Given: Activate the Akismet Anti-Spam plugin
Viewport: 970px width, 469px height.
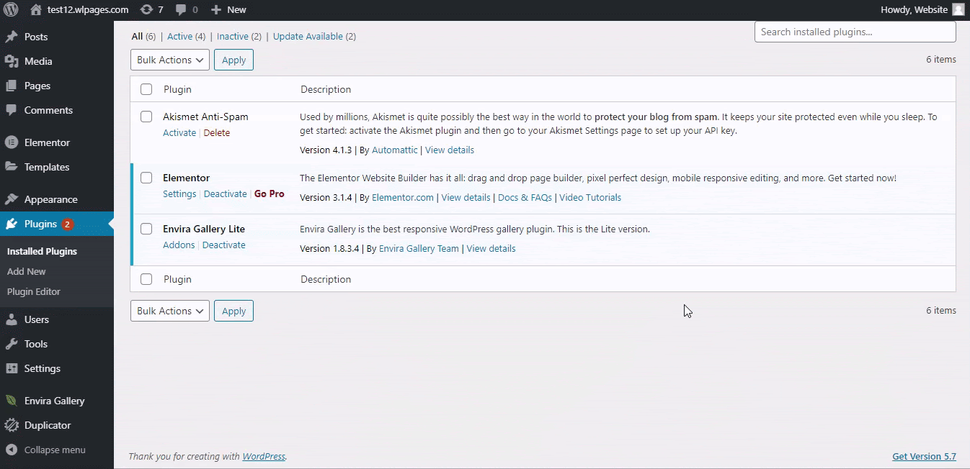Looking at the screenshot, I should click(x=179, y=132).
